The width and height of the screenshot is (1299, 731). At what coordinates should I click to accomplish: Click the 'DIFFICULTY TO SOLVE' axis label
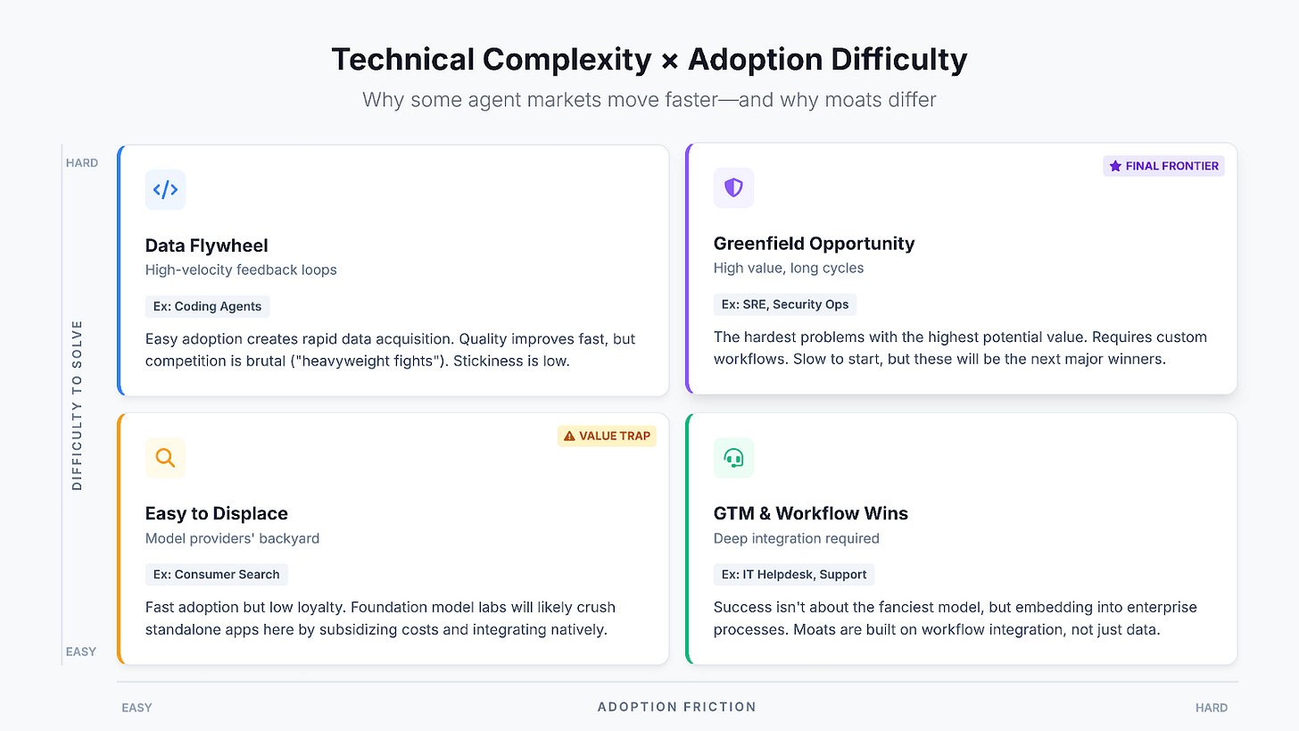78,405
